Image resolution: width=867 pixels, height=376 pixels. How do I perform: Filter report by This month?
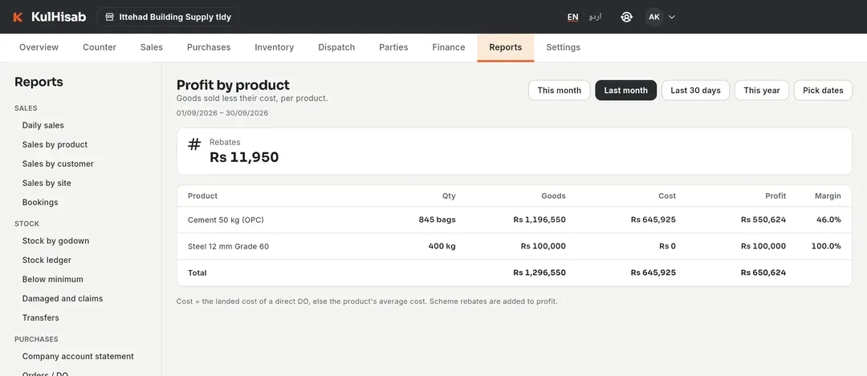coord(559,91)
